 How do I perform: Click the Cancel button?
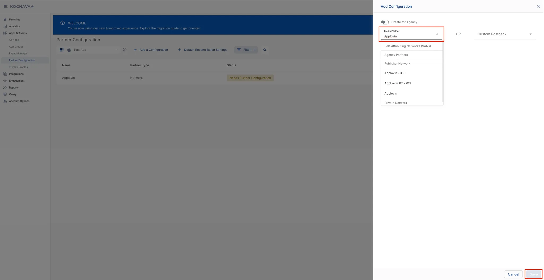coord(513,274)
